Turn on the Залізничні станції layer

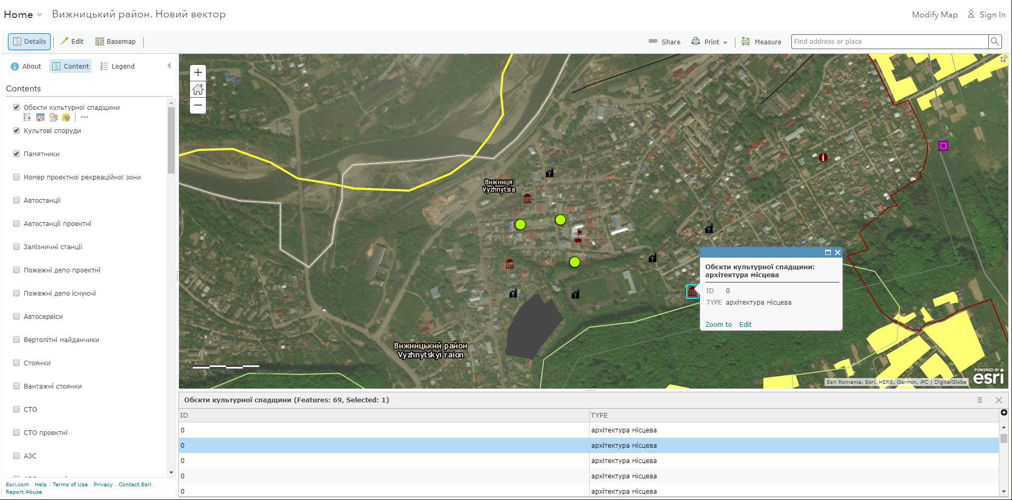point(16,247)
